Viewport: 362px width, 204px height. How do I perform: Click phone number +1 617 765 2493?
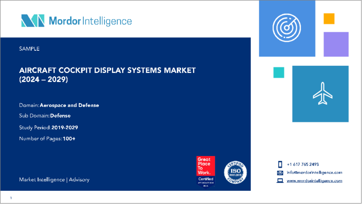tap(303, 165)
